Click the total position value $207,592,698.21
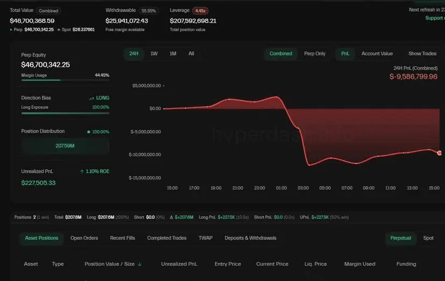Screen dimensions: 445x281 click(x=193, y=21)
